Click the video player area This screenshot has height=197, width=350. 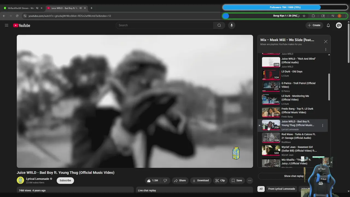click(x=135, y=101)
